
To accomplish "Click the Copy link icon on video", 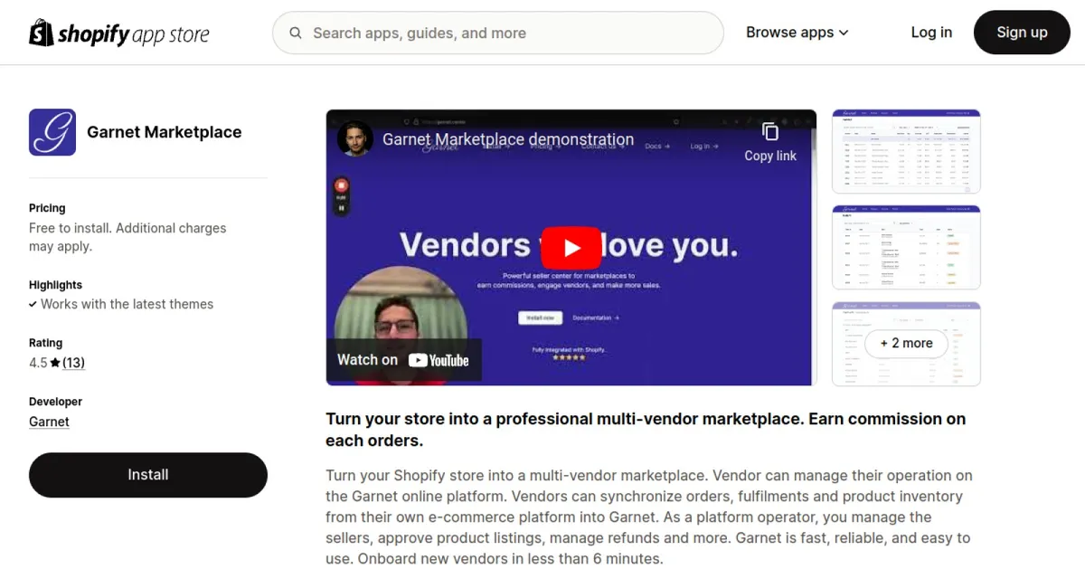I will (x=770, y=132).
